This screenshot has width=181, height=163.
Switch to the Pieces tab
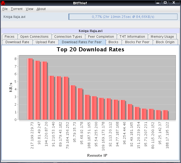click(x=10, y=37)
